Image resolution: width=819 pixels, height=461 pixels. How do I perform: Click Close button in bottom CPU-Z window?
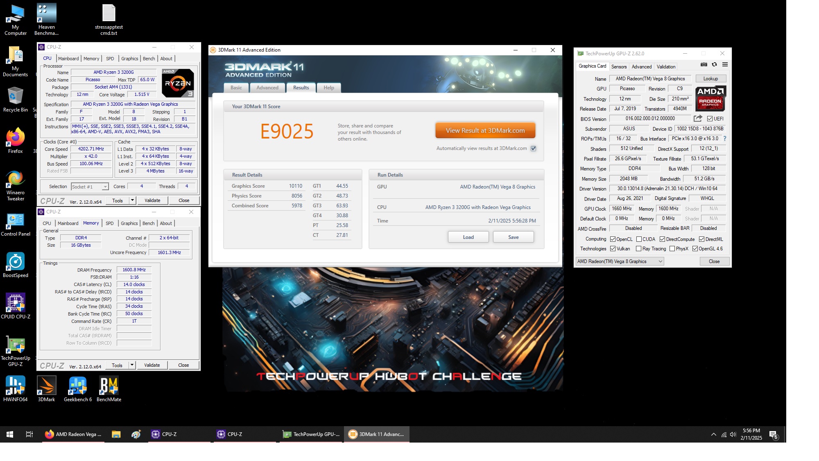tap(183, 365)
